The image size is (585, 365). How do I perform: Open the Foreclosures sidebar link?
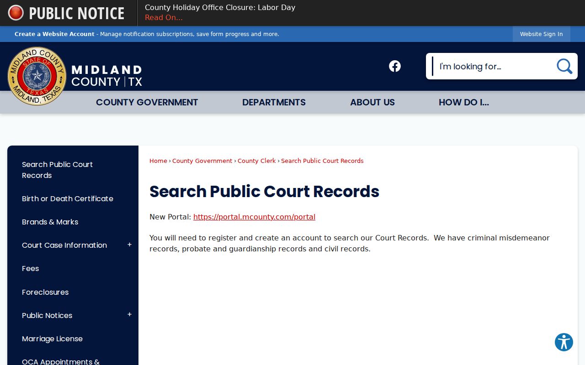[x=45, y=292]
